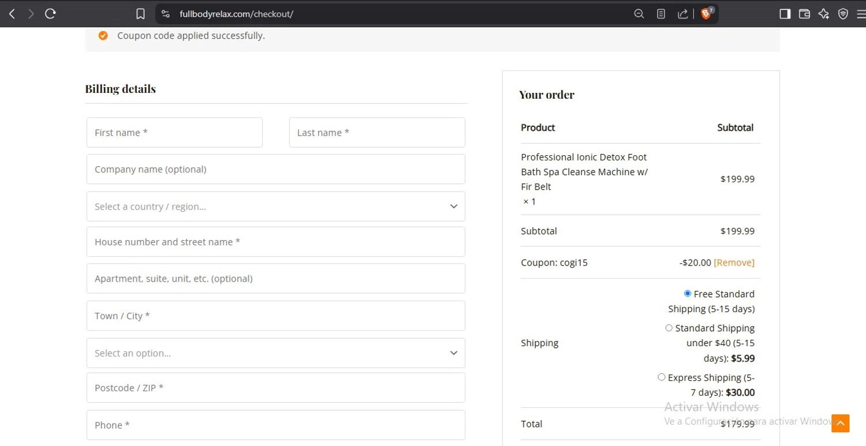Click the Postcode / ZIP field
The width and height of the screenshot is (866, 446).
pos(276,388)
